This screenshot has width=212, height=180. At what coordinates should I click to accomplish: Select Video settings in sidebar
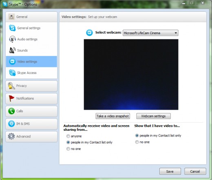point(31,61)
